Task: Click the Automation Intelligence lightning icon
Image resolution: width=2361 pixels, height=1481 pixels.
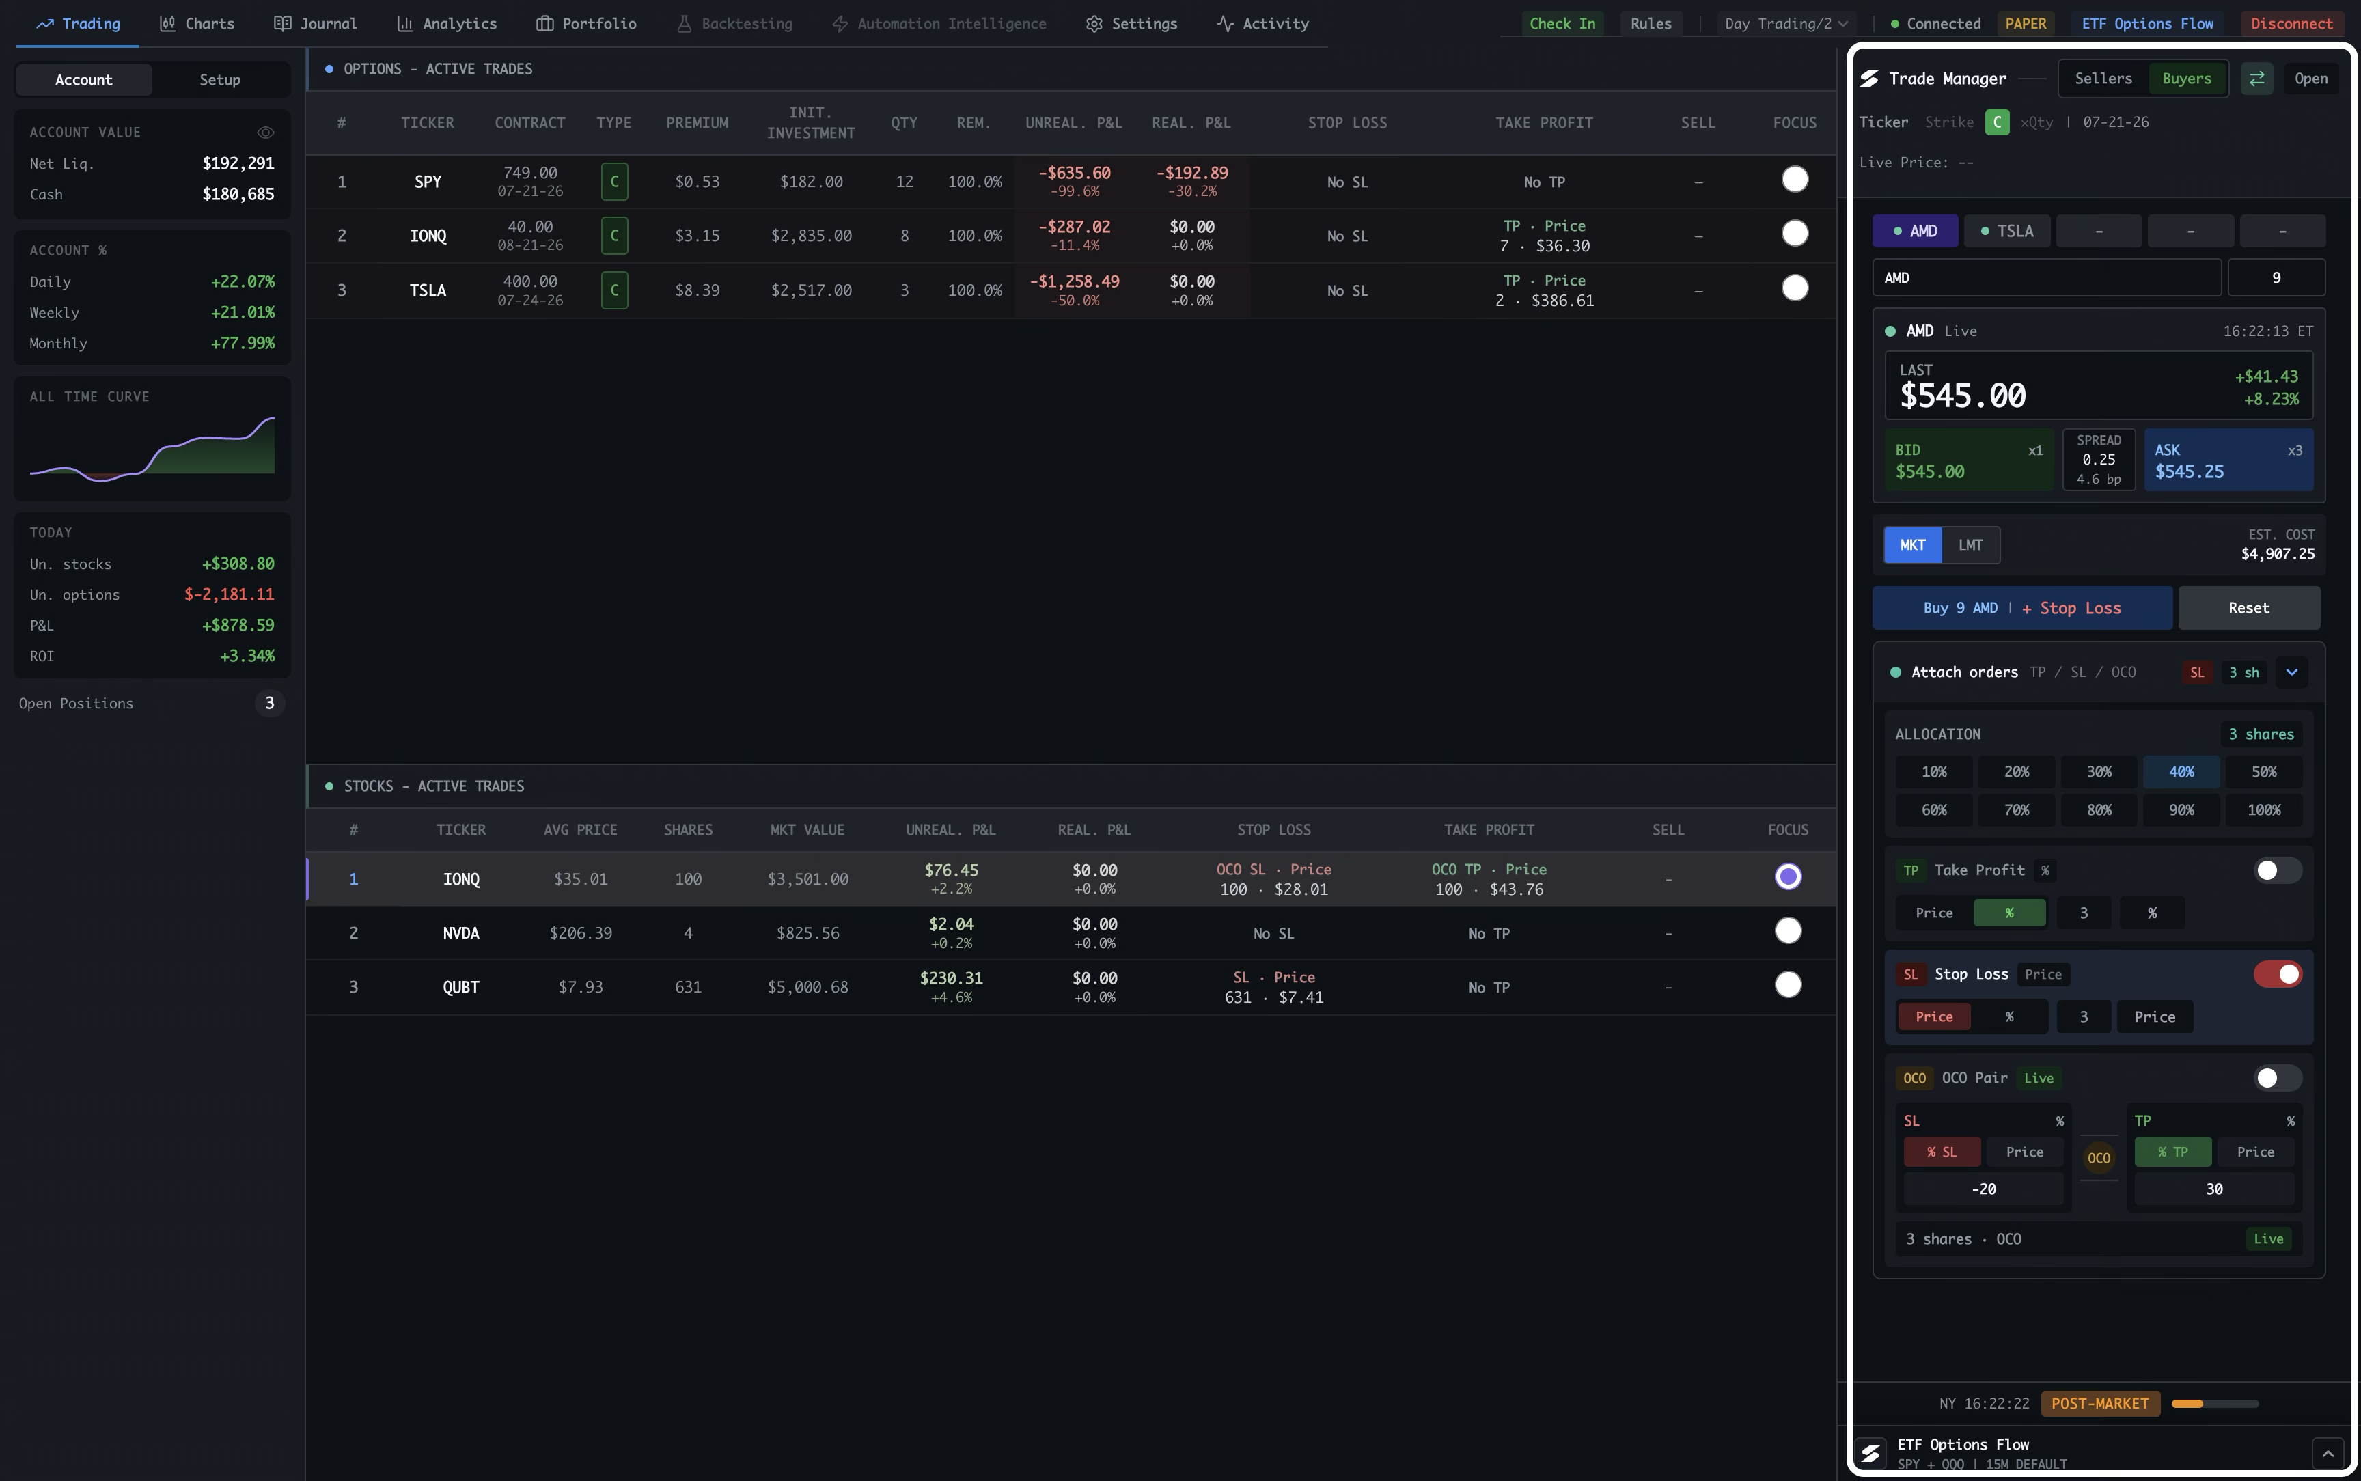Action: click(839, 23)
